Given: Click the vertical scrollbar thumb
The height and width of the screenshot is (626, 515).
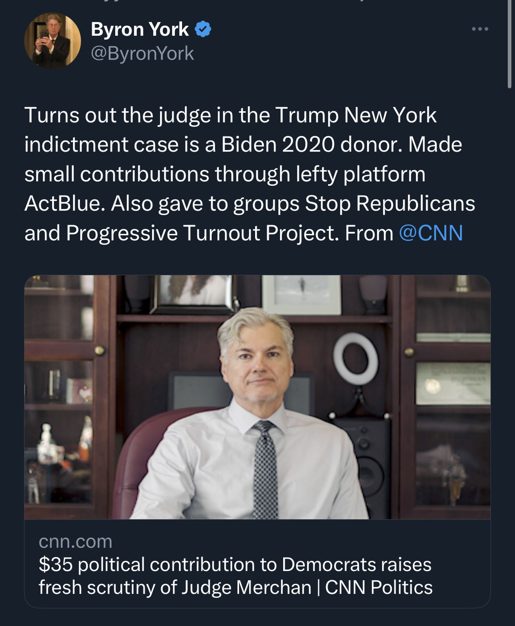Looking at the screenshot, I should coord(509,45).
